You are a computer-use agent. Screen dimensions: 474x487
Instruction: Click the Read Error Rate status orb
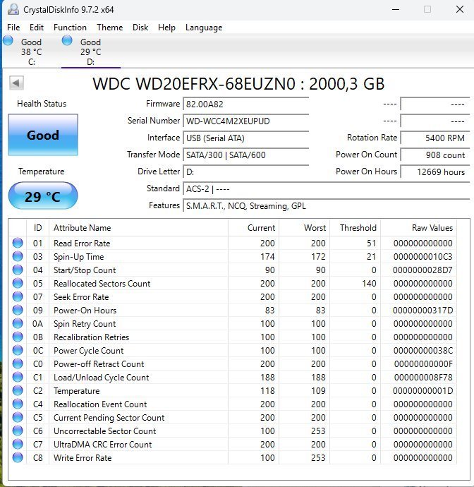(x=18, y=243)
